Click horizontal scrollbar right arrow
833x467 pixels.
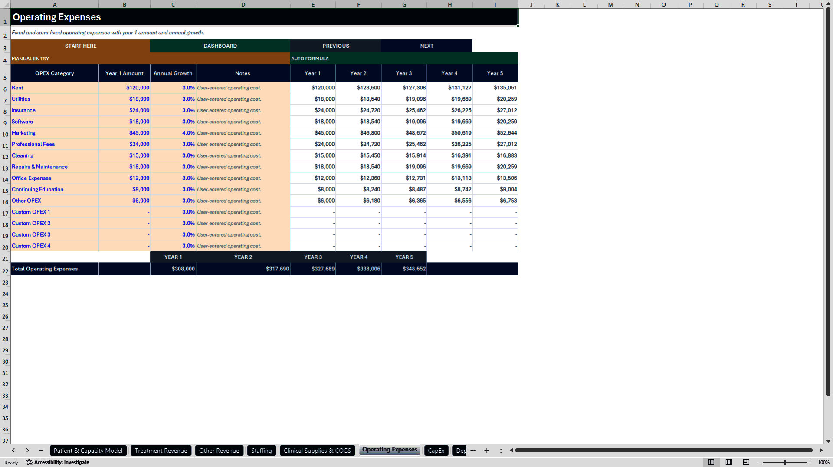(x=821, y=451)
